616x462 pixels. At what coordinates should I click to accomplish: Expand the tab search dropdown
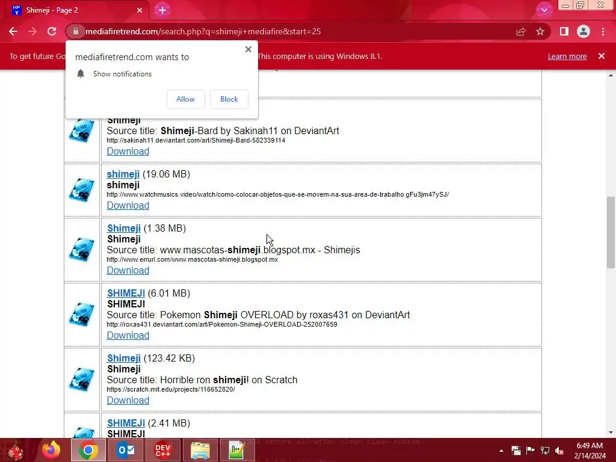544,10
